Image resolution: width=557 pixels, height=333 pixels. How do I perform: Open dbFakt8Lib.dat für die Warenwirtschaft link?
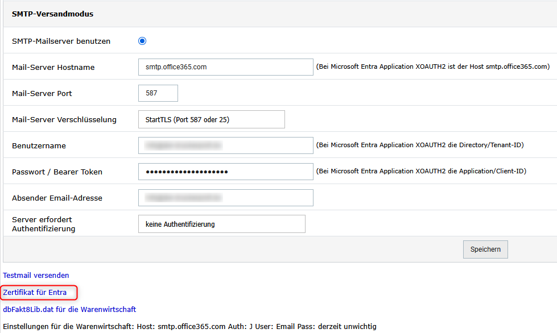[69, 310]
